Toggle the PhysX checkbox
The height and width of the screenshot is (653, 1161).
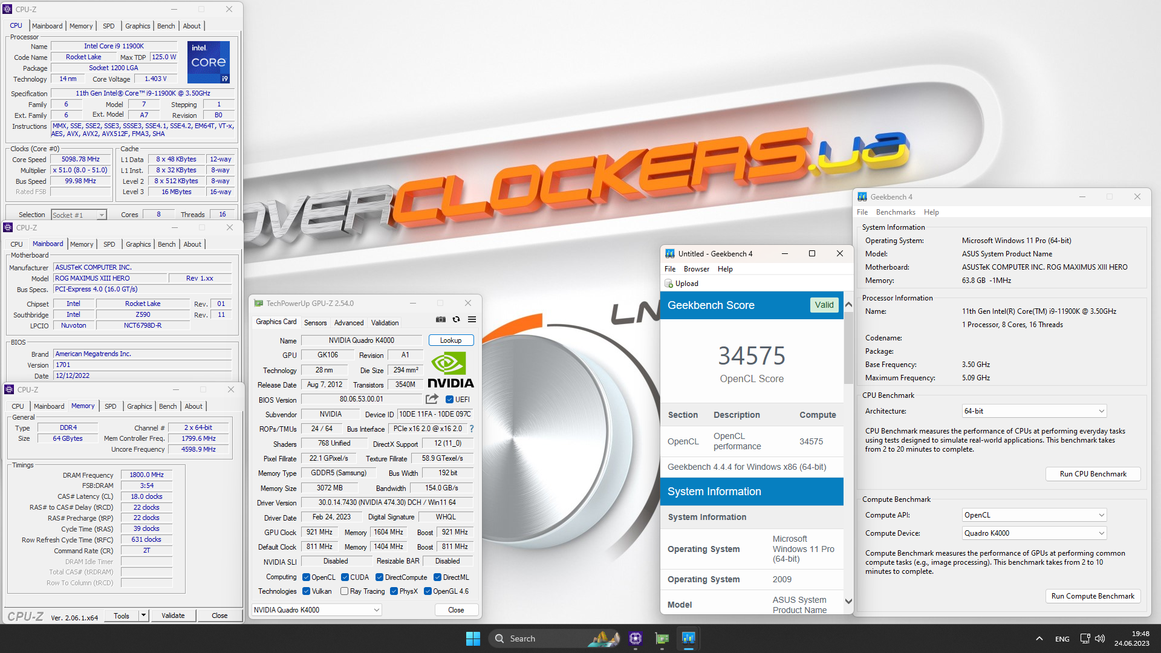point(394,591)
